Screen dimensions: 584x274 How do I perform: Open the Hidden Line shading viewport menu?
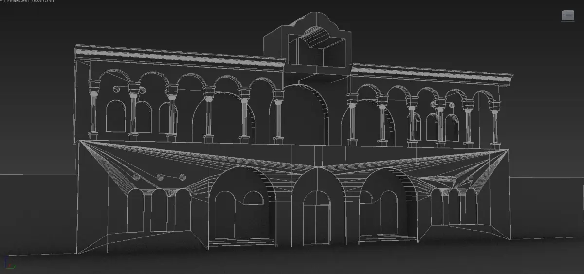[42, 2]
